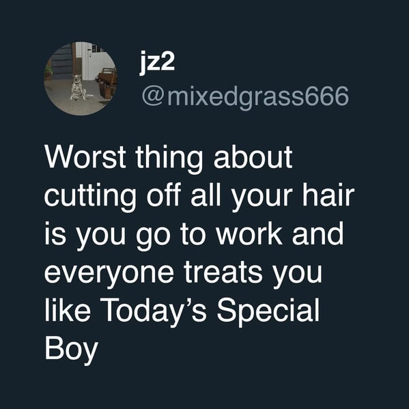
Task: Click the staircase in the avatar photo
Action: [61, 62]
